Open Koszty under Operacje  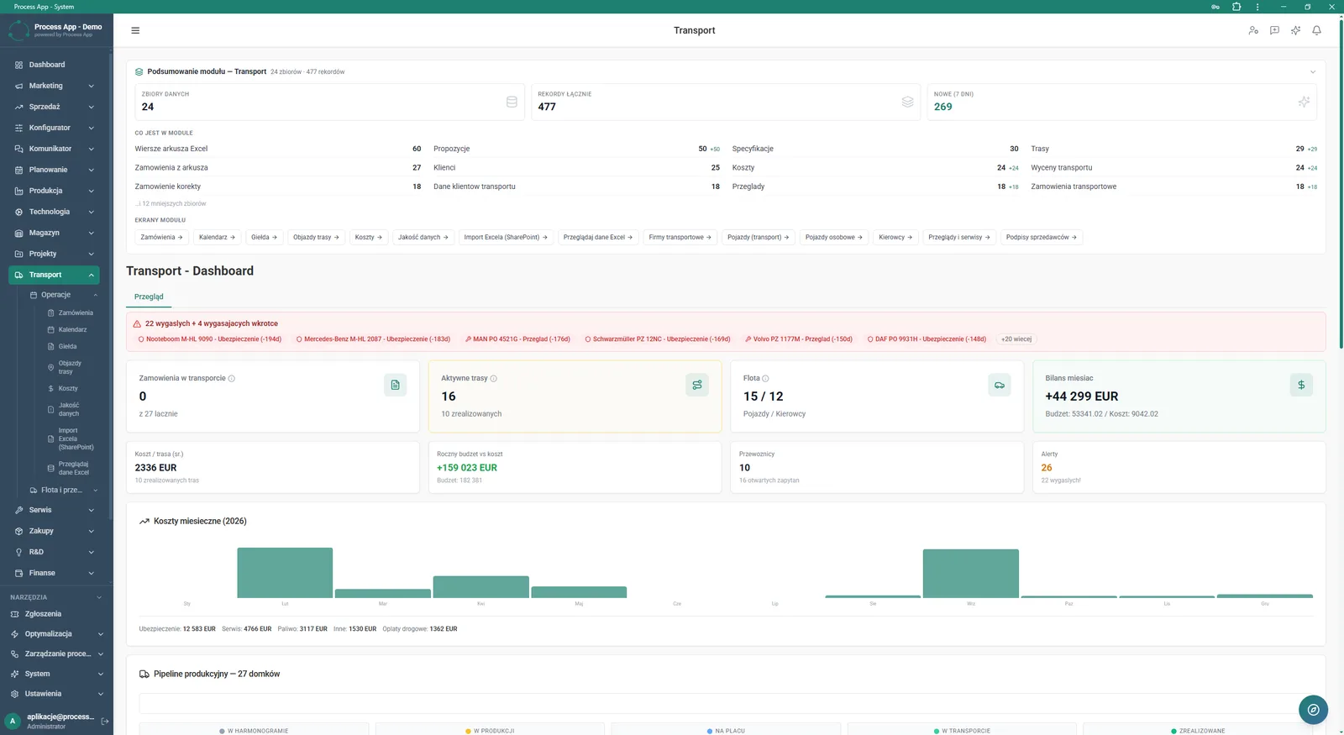68,388
